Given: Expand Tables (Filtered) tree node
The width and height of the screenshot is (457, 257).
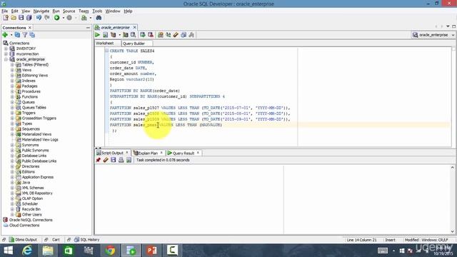Looking at the screenshot, I should (x=12, y=65).
